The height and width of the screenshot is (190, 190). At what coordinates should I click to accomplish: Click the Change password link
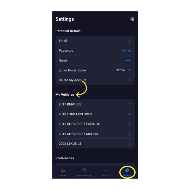click(126, 50)
